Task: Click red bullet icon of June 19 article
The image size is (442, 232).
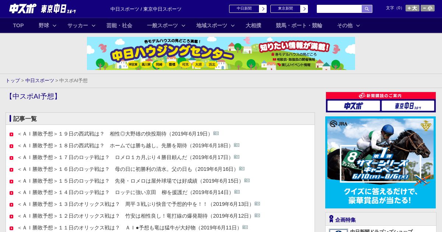Action: click(x=11, y=134)
